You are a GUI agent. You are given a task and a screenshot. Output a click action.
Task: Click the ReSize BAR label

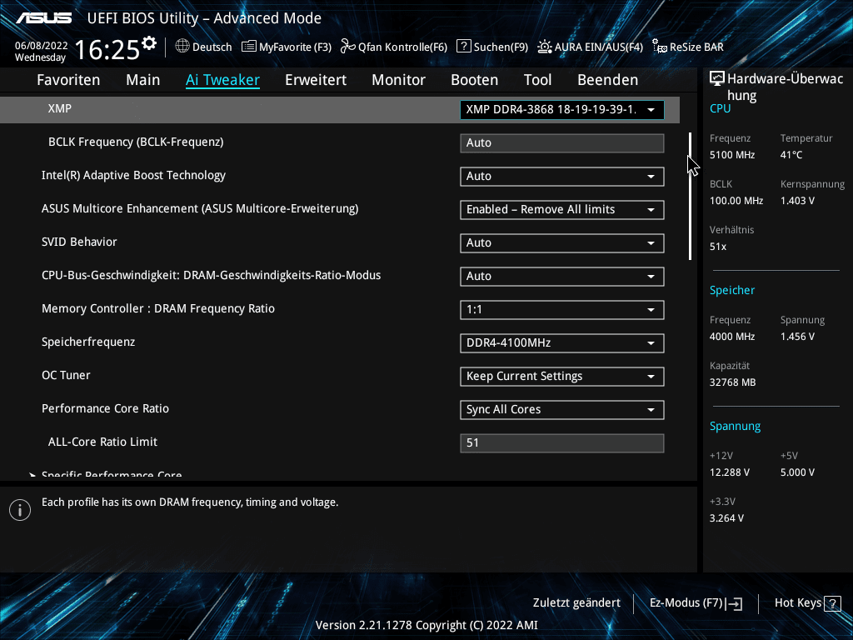[697, 47]
